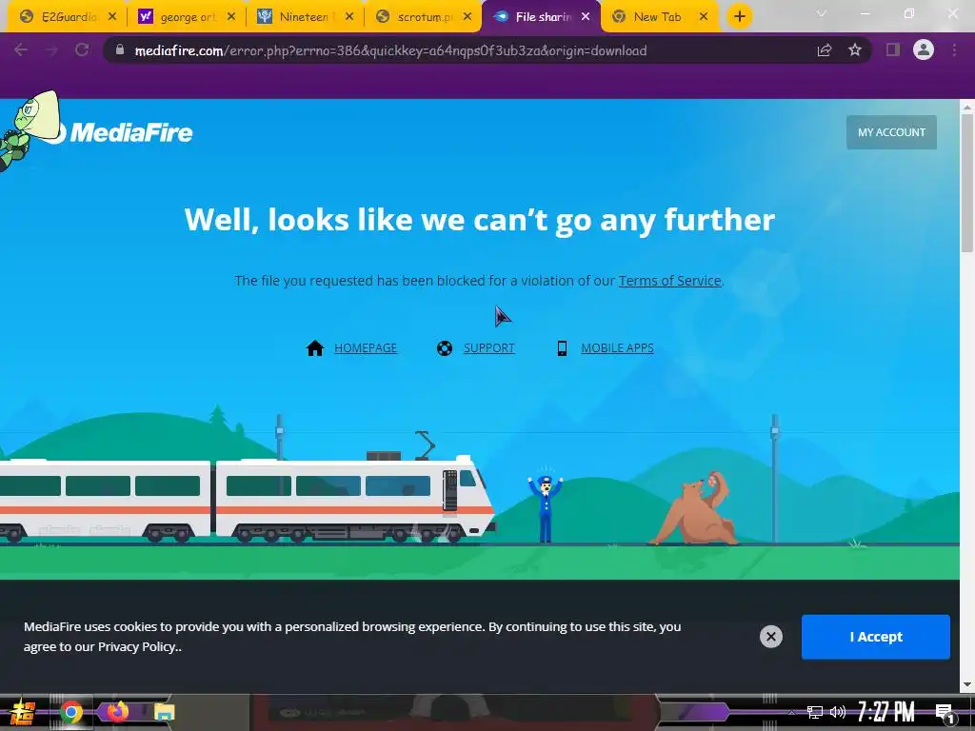Viewport: 975px width, 731px height.
Task: Switch to the Nineteen tab
Action: (x=305, y=17)
